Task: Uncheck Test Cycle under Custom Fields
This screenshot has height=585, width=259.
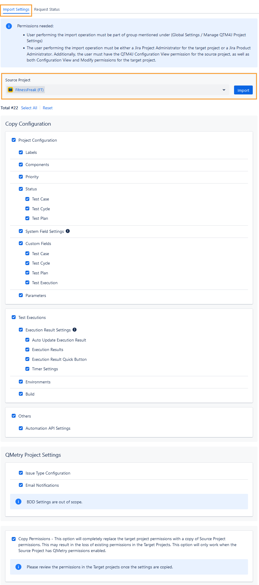Action: point(27,263)
